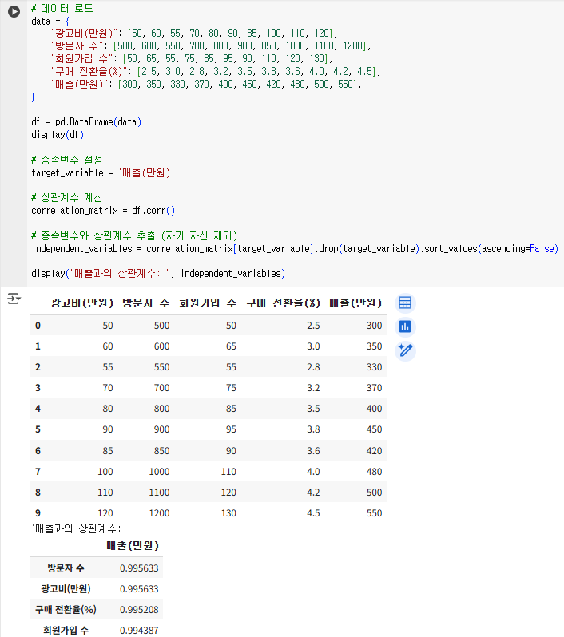
Task: Click the 방문자 수 value 1000
Action: pos(160,472)
